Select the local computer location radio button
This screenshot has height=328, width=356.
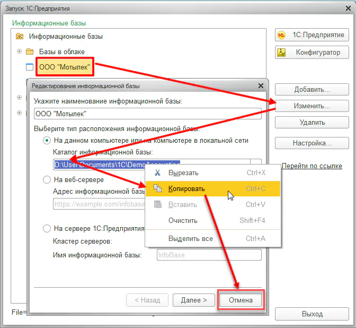tap(47, 141)
